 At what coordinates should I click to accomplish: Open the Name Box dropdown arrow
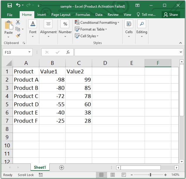point(30,52)
